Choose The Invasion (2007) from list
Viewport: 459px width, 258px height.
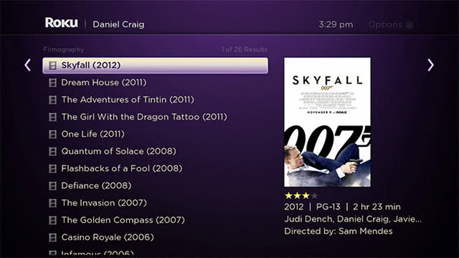pyautogui.click(x=104, y=203)
